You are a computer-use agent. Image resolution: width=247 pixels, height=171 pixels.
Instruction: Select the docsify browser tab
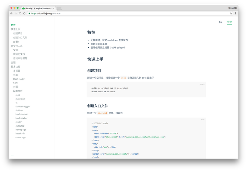(38, 9)
